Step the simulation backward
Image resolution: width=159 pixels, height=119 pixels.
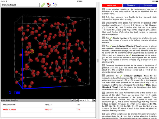tap(77, 100)
